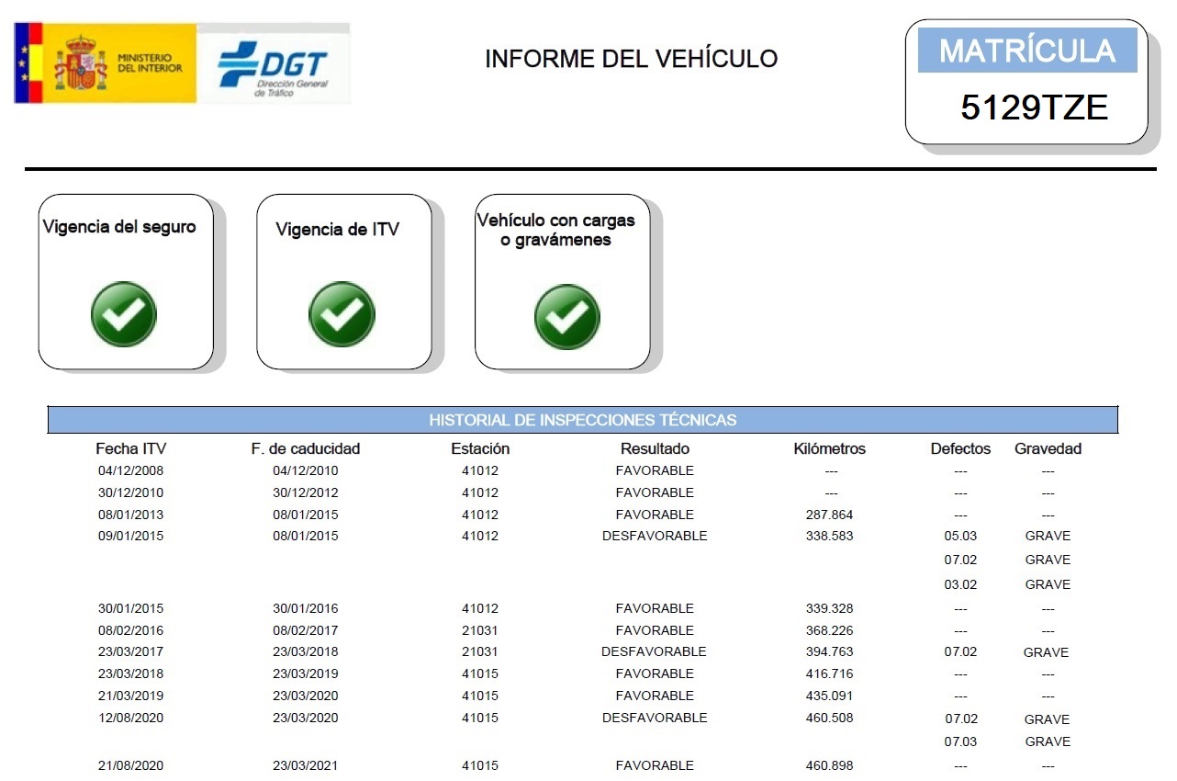Click the Estación column header

coord(480,449)
